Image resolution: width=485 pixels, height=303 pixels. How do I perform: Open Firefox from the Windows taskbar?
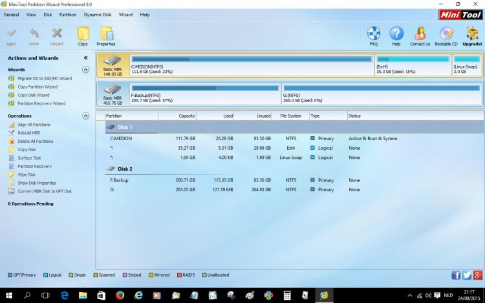coord(120,295)
